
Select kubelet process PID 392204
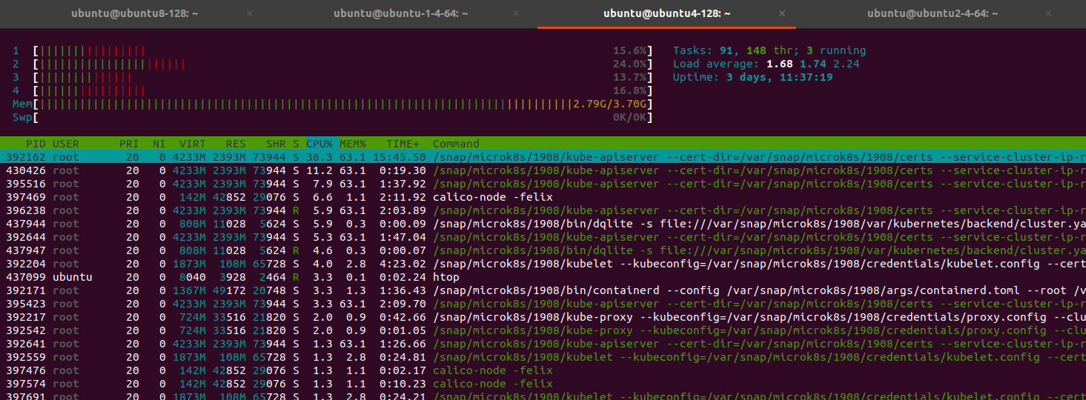click(543, 264)
